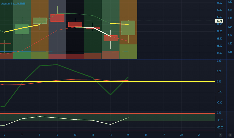Viewport: 234px width, 138px height.
Task: Click the 0.40 oscillator scale label
Action: (x=219, y=61)
